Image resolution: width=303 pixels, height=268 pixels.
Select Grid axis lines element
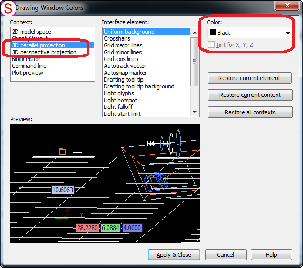click(146, 59)
